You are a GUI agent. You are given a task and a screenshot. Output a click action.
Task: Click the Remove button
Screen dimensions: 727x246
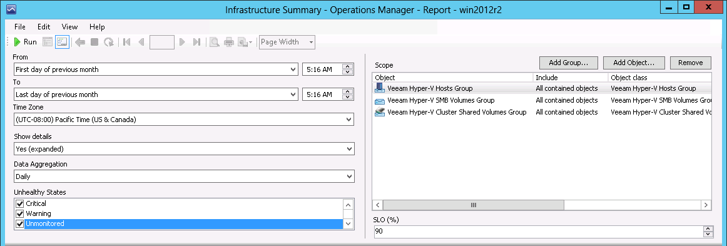690,63
